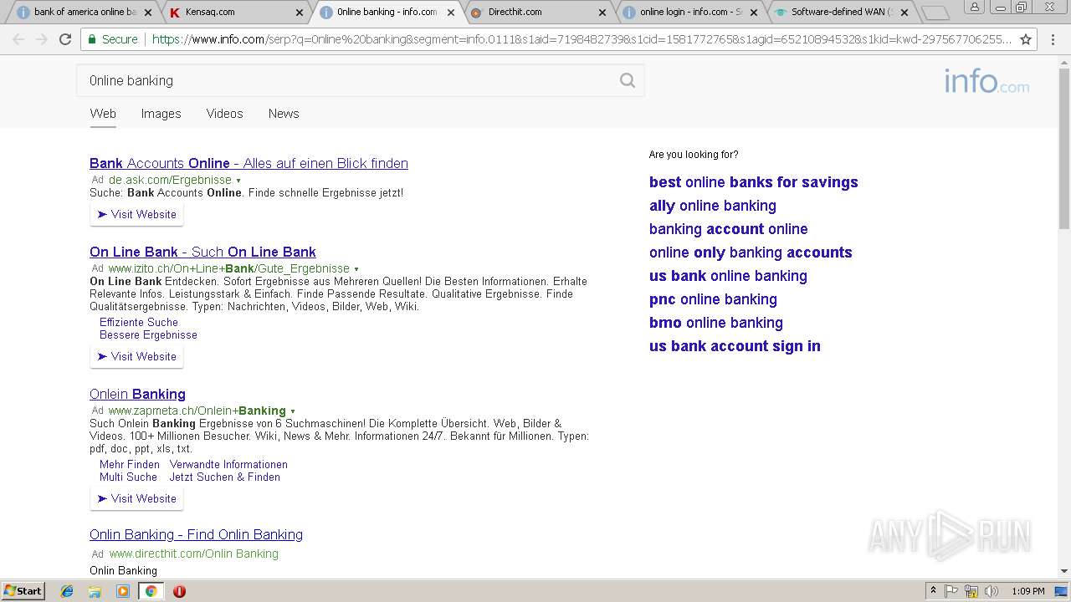Viewport: 1071px width, 602px height.
Task: Open Action Center flag icon in tray
Action: (952, 591)
